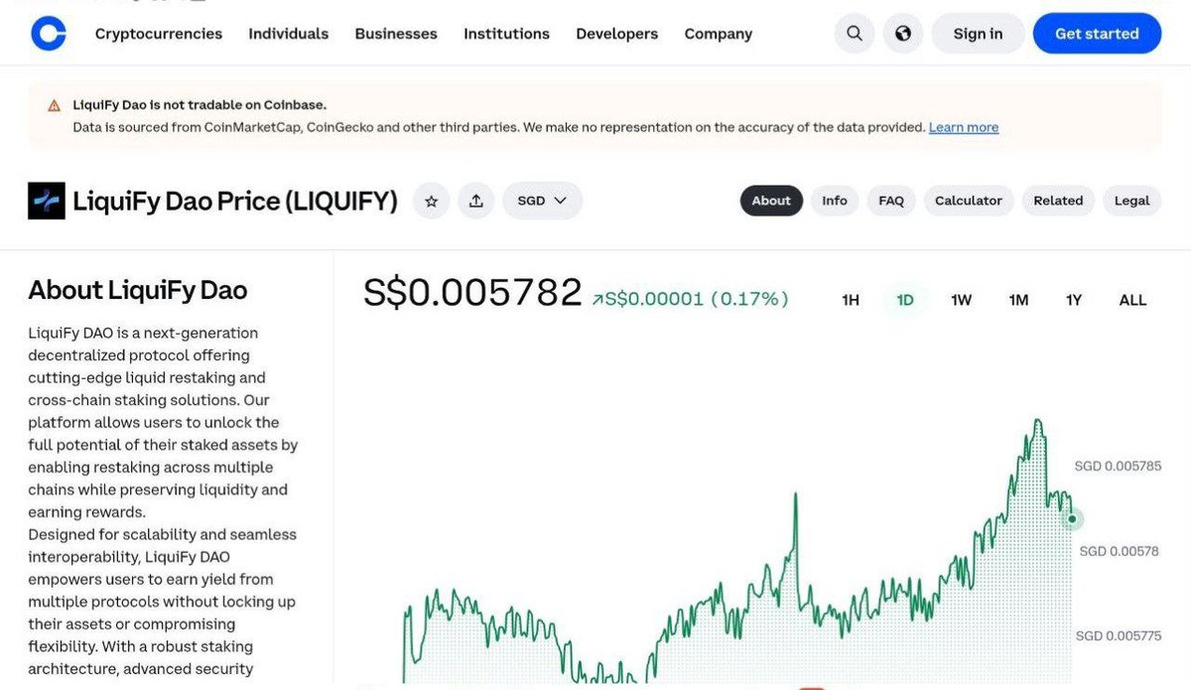This screenshot has height=690, width=1191.
Task: Click the warning triangle icon in banner
Action: pyautogui.click(x=54, y=105)
